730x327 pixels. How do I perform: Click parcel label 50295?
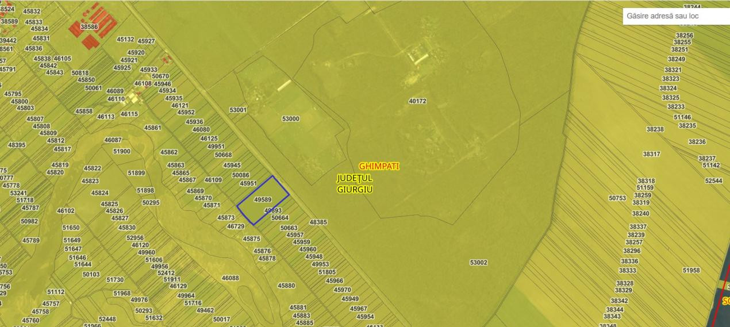[151, 202]
